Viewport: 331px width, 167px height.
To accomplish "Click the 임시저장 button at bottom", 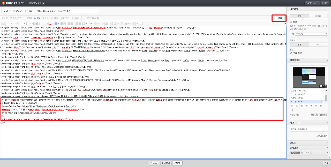I will 154,163.
